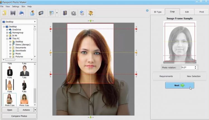Open the Skin menu
The height and width of the screenshot is (120, 209).
[x=23, y=6]
